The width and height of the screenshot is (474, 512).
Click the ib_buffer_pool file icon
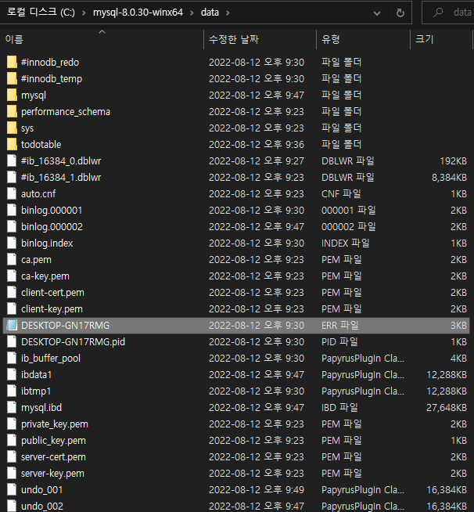pyautogui.click(x=12, y=358)
